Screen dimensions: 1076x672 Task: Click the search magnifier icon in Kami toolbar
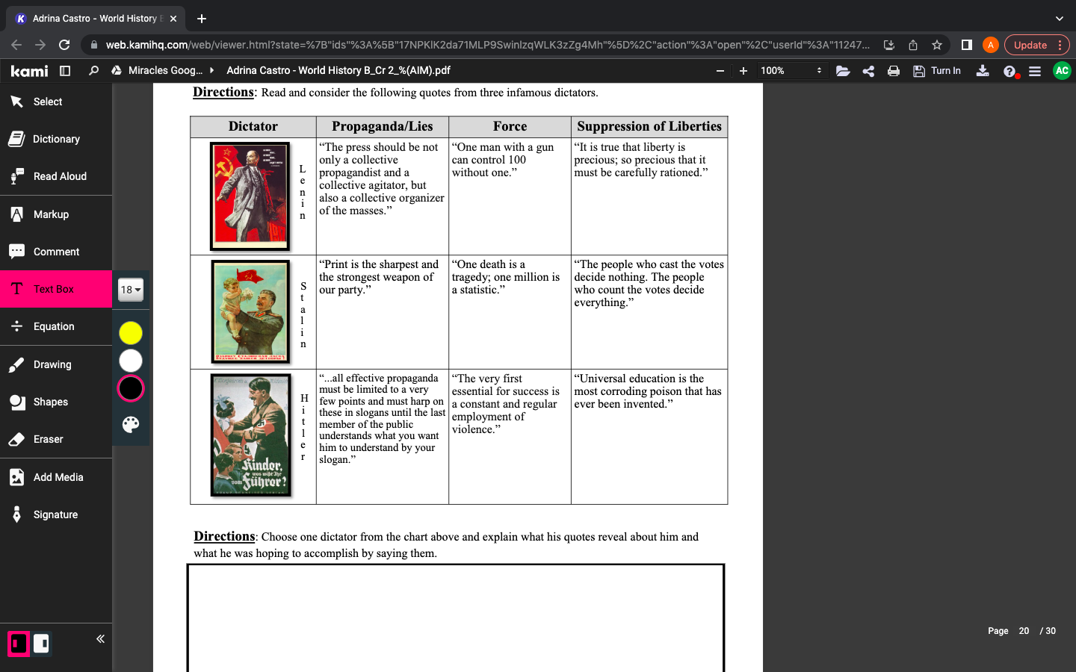pyautogui.click(x=93, y=71)
